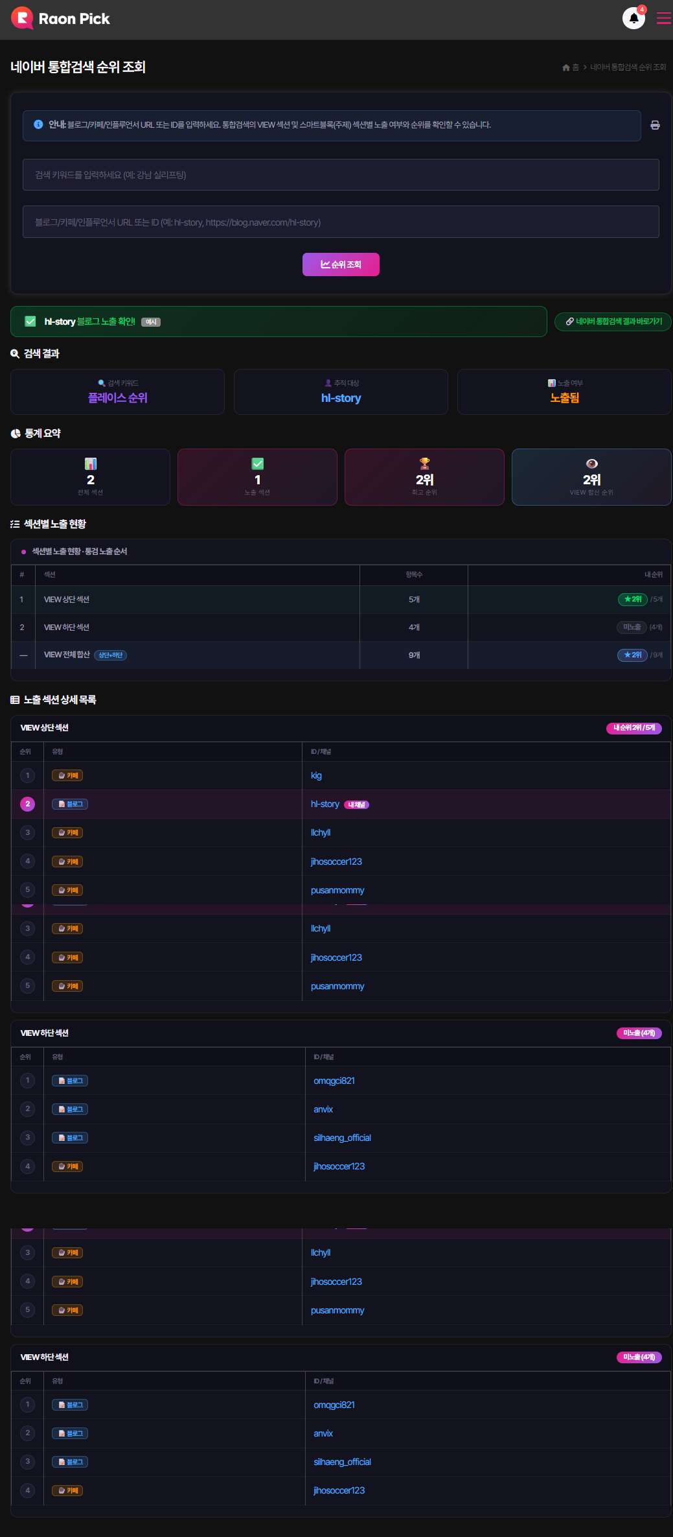The image size is (673, 1537).
Task: Open the hamburger menu
Action: click(x=663, y=18)
